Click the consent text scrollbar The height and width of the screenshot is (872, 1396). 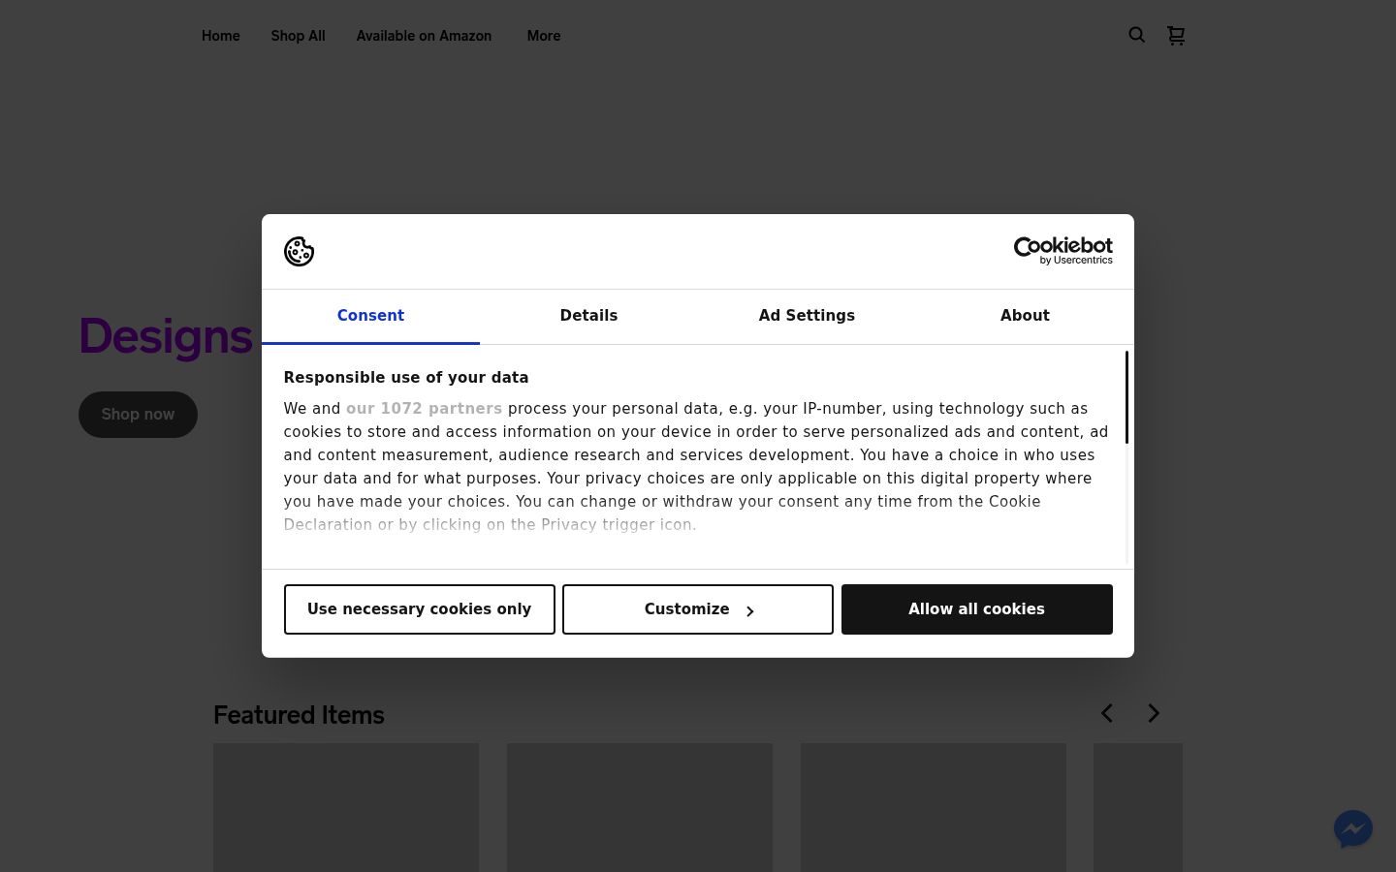point(1126,397)
